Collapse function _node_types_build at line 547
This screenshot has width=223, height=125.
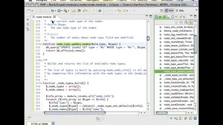(x=41, y=83)
